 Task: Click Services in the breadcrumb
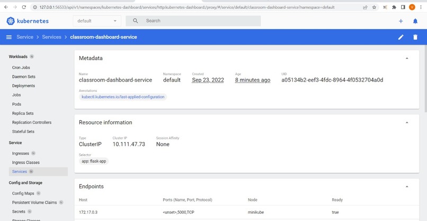(x=51, y=37)
